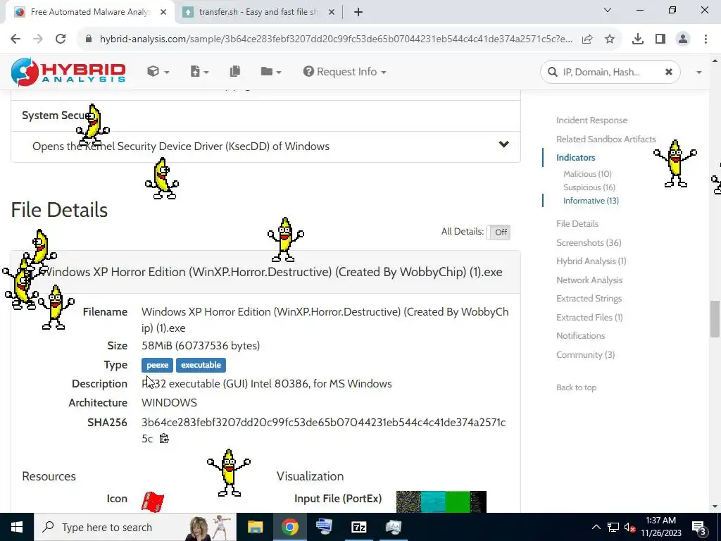Click the address bar URL
This screenshot has height=541, width=721.
click(x=336, y=39)
